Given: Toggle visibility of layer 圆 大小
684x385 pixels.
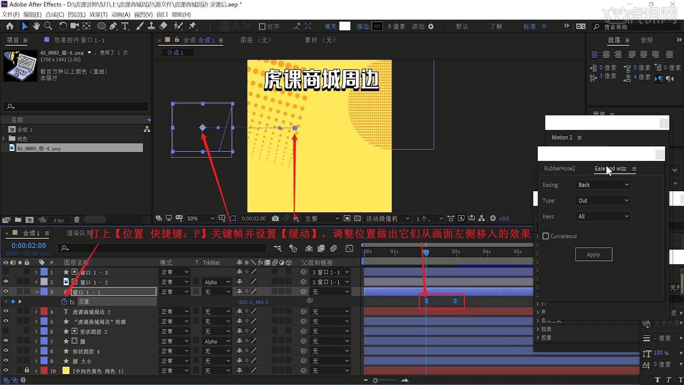Looking at the screenshot, I should tap(6, 361).
